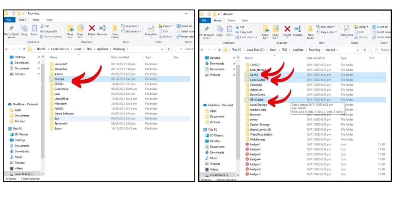Open Share tab in discord window

(x=231, y=20)
